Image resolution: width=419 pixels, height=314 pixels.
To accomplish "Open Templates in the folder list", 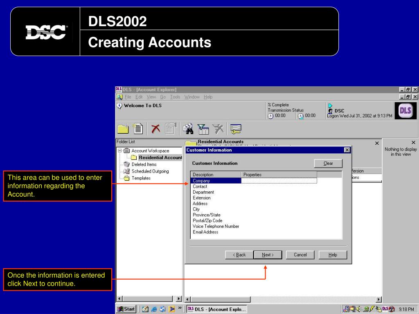I will click(141, 178).
